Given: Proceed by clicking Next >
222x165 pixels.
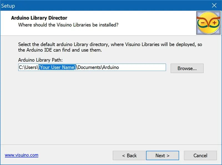Looking at the screenshot, I should pyautogui.click(x=163, y=156).
